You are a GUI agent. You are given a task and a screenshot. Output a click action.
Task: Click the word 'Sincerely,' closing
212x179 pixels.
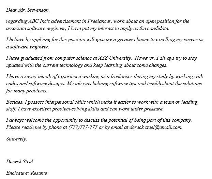pos(16,138)
